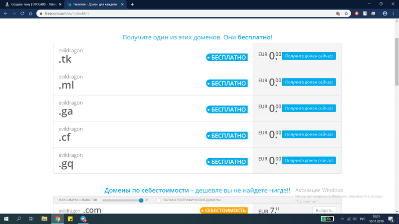Open the translate page icon
The height and width of the screenshot is (224, 399).
(x=338, y=13)
